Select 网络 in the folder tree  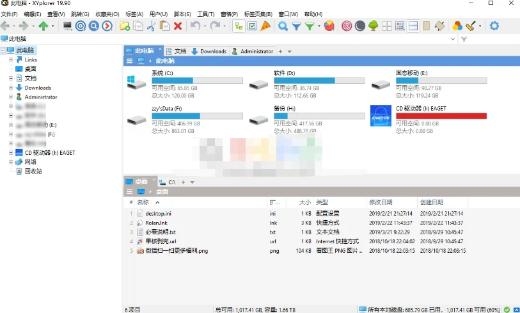coord(31,162)
